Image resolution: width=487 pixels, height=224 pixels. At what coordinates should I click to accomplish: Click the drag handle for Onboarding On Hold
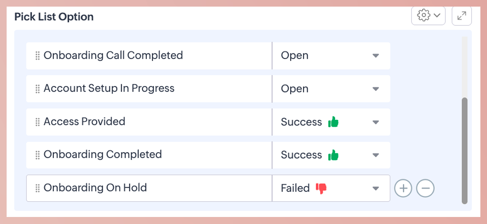coord(37,188)
